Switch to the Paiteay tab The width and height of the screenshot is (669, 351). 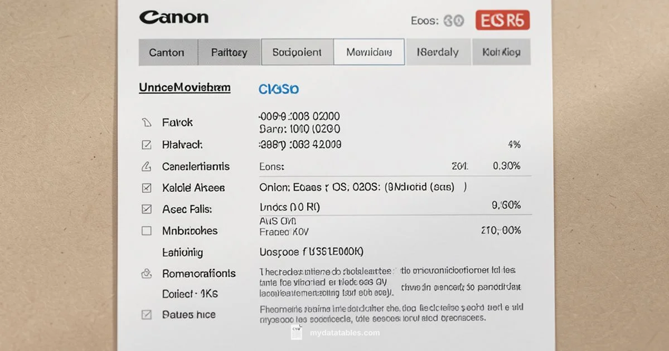click(229, 52)
